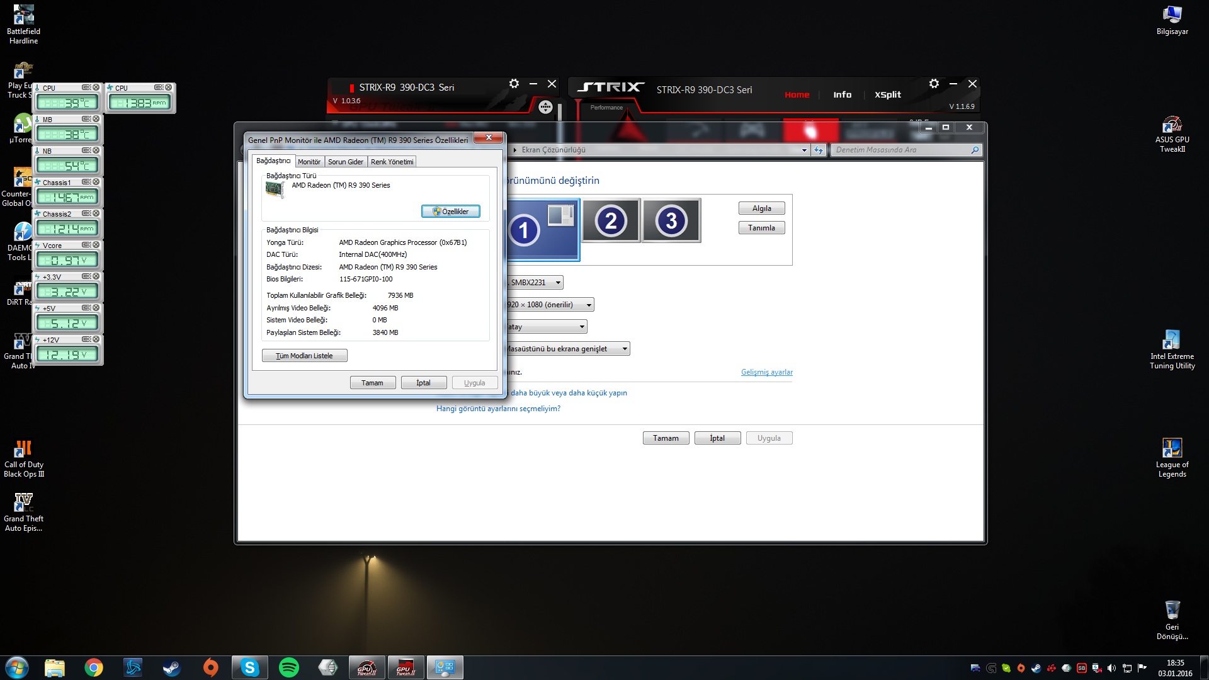The height and width of the screenshot is (680, 1209).
Task: Click the Özellikler button in adapter dialog
Action: (451, 212)
